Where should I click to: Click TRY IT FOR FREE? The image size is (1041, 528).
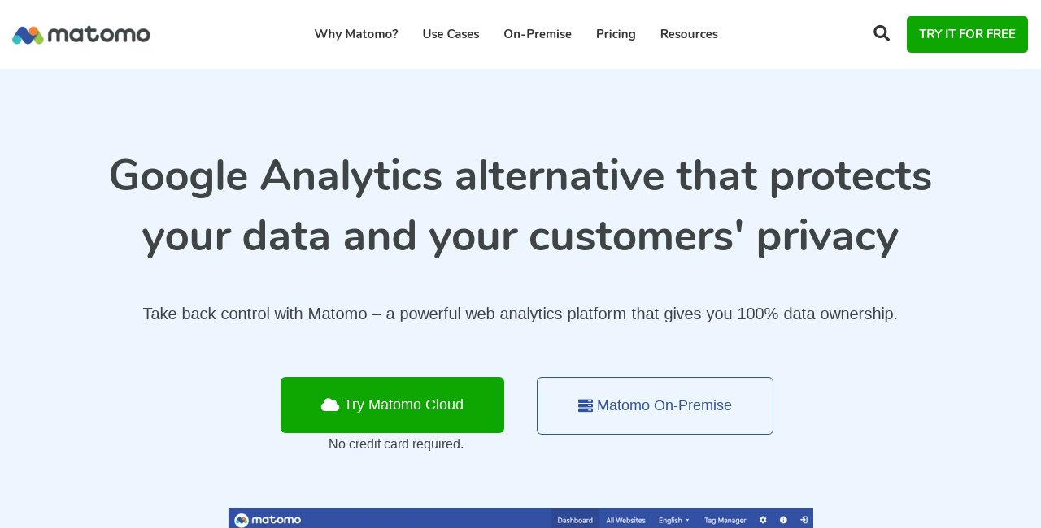[x=967, y=34]
